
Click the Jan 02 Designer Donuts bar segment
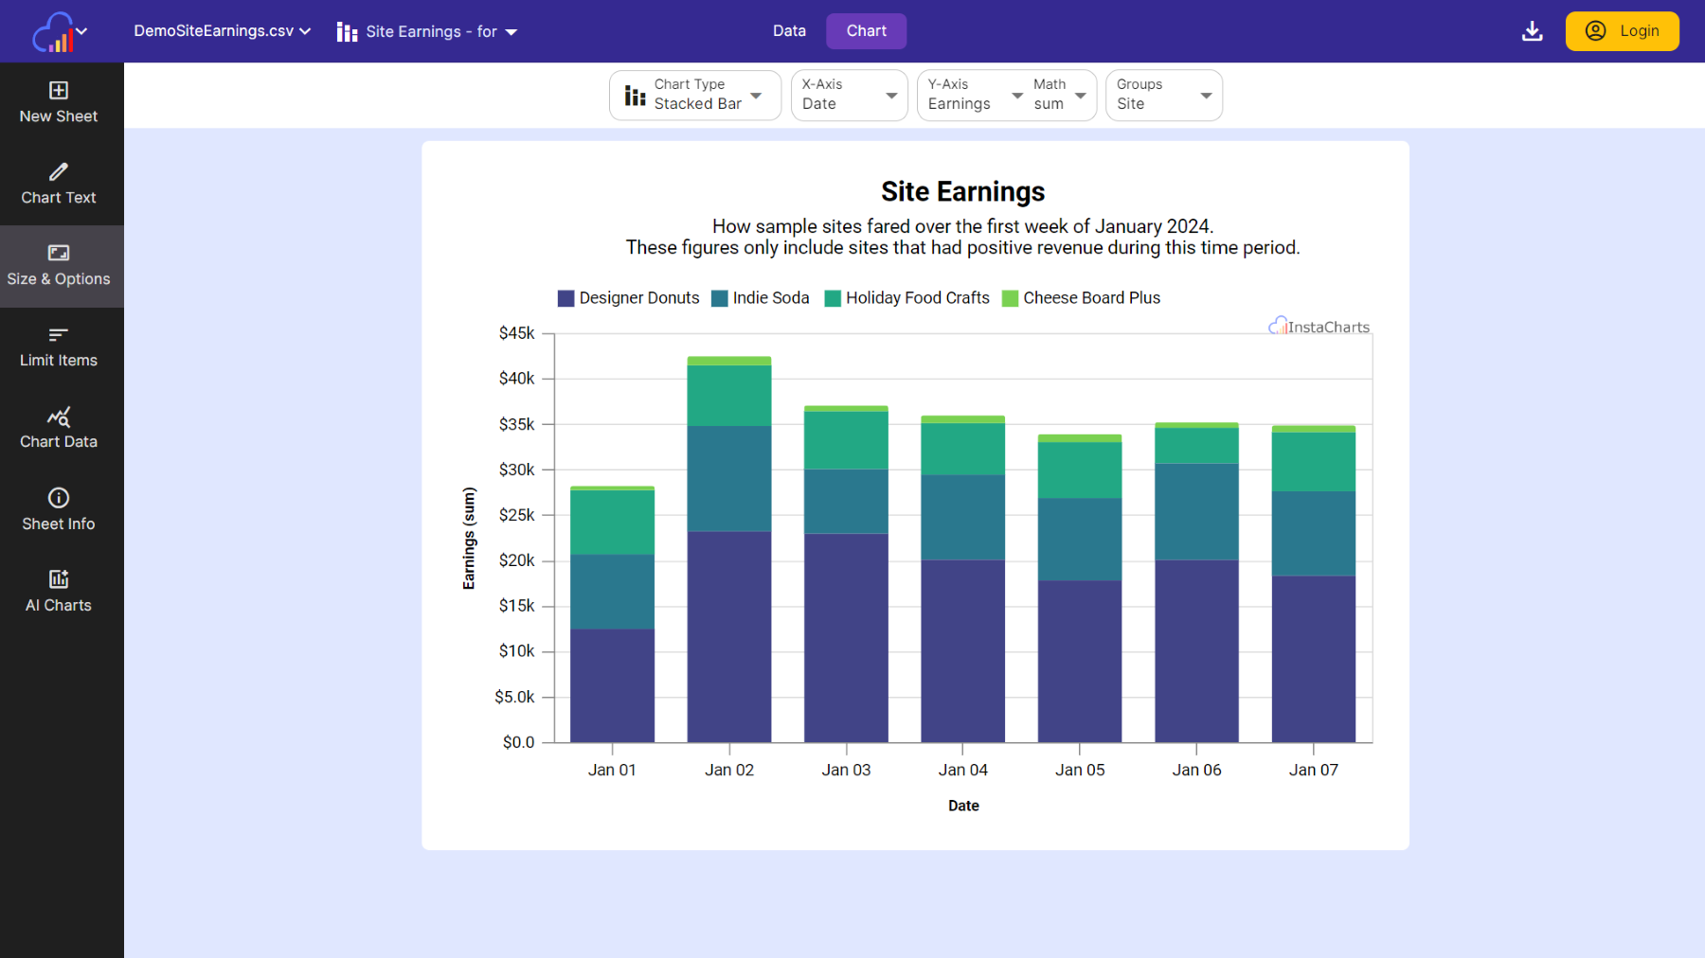tap(729, 636)
